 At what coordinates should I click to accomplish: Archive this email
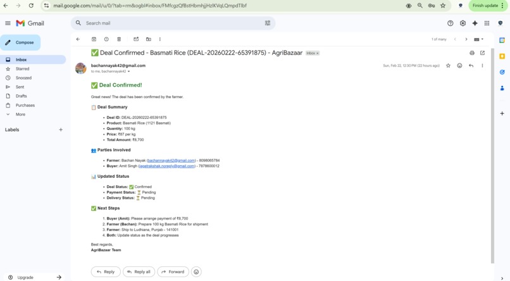94,39
